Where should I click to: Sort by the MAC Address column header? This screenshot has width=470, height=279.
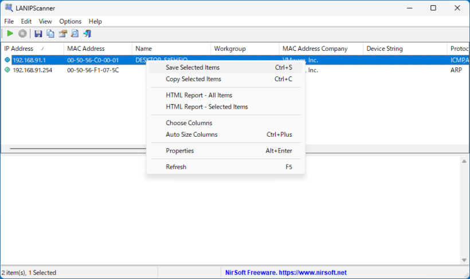97,49
